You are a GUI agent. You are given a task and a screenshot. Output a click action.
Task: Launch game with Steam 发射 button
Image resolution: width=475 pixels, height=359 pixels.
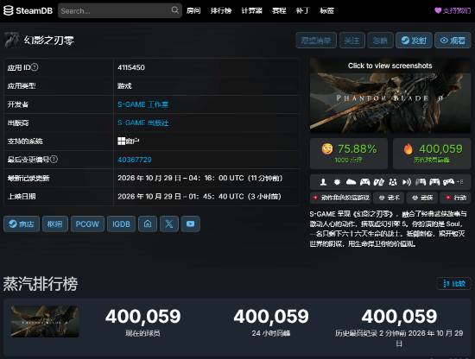point(414,41)
